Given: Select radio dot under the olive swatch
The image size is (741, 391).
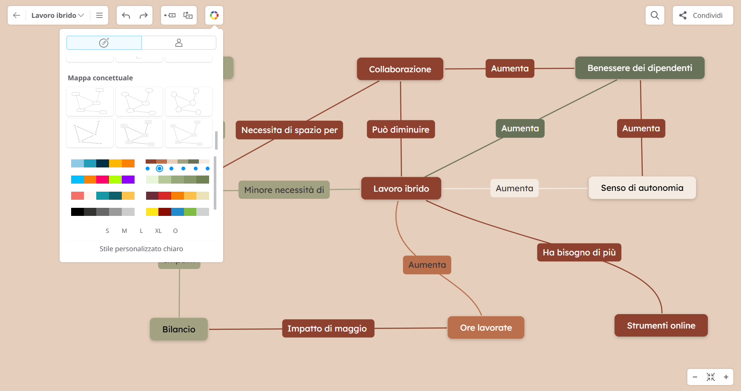Looking at the screenshot, I should 184,169.
